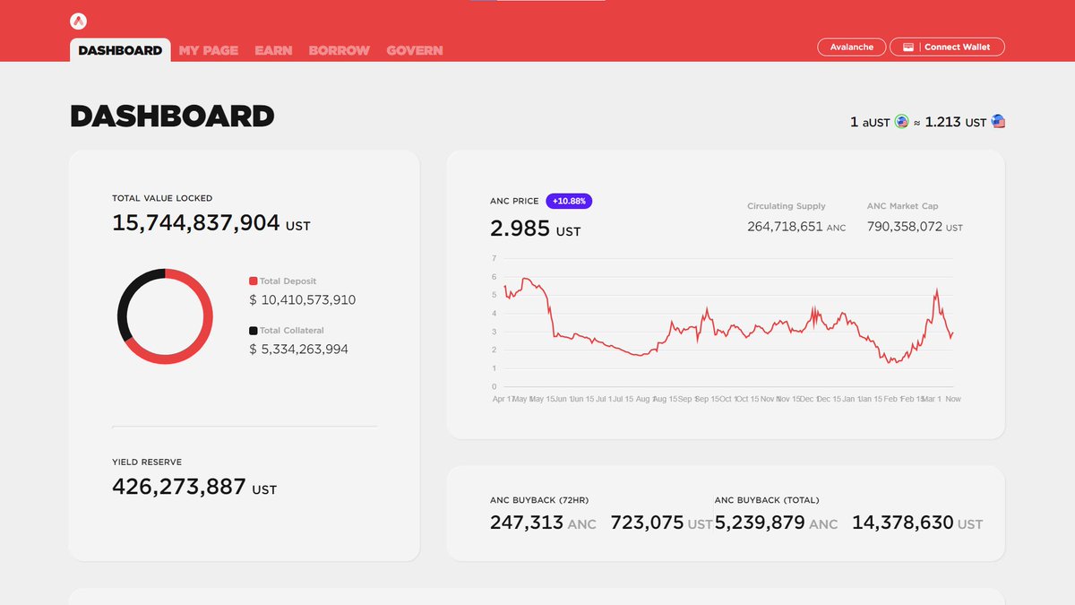This screenshot has width=1075, height=605.
Task: Click the Total Deposit legend label
Action: (x=288, y=281)
